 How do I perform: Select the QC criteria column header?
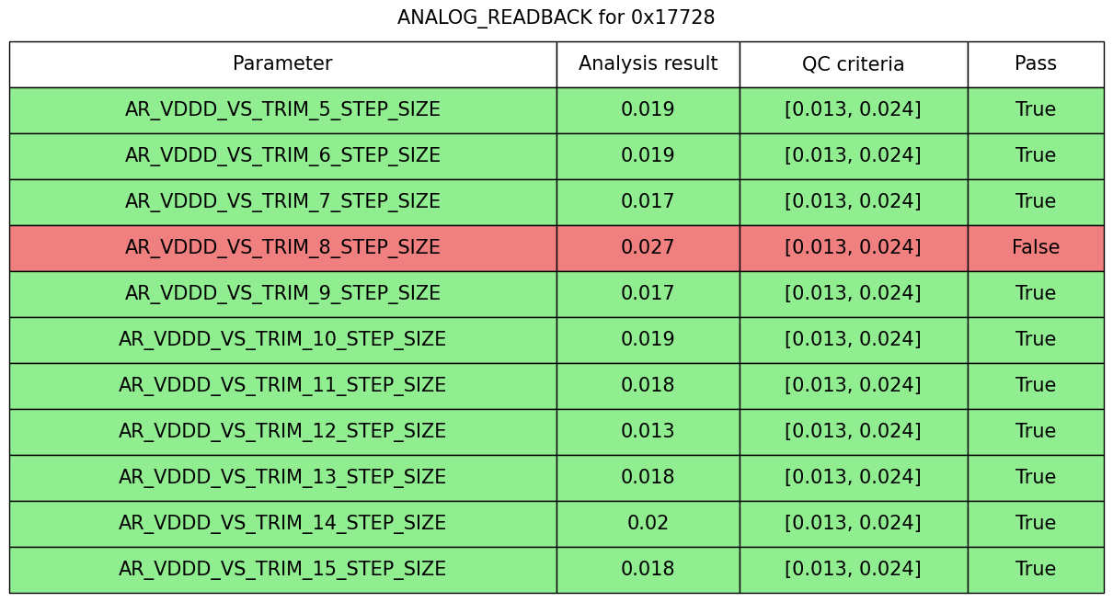853,64
